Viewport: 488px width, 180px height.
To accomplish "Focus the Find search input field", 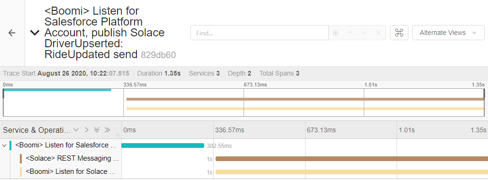I will tap(260, 33).
